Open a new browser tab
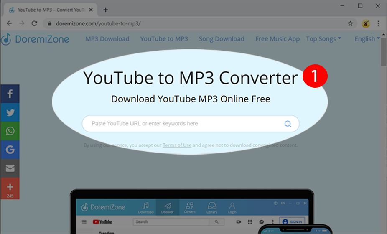 106,10
